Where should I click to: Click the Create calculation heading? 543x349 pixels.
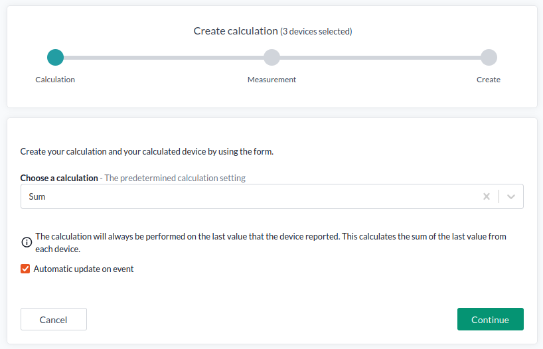235,31
